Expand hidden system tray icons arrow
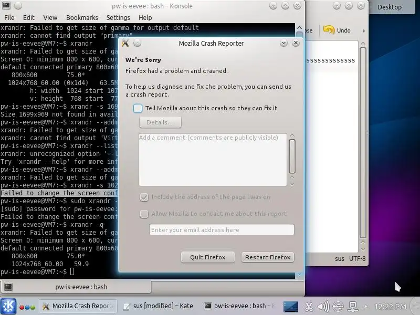 coord(365,307)
